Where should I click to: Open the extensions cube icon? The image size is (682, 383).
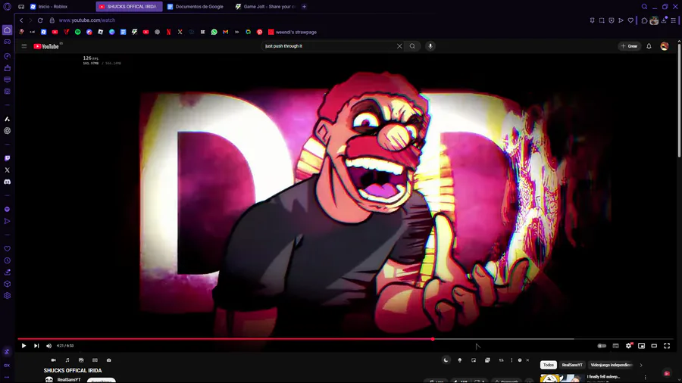point(644,20)
